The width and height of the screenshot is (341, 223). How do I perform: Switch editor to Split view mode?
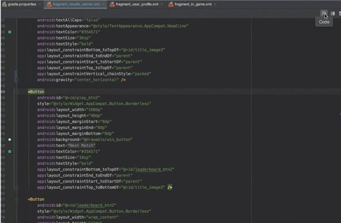point(333,13)
